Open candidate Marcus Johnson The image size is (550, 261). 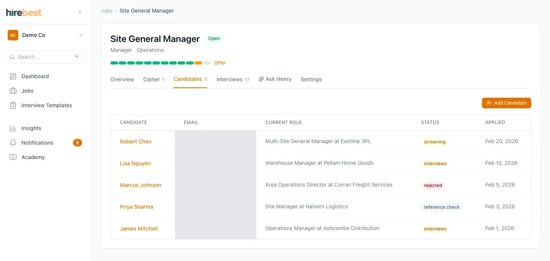point(141,185)
